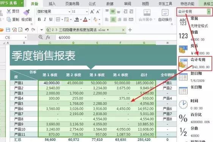This screenshot has width=213, height=142.
Task: Open borders dropdown arrow
Action: (62, 20)
